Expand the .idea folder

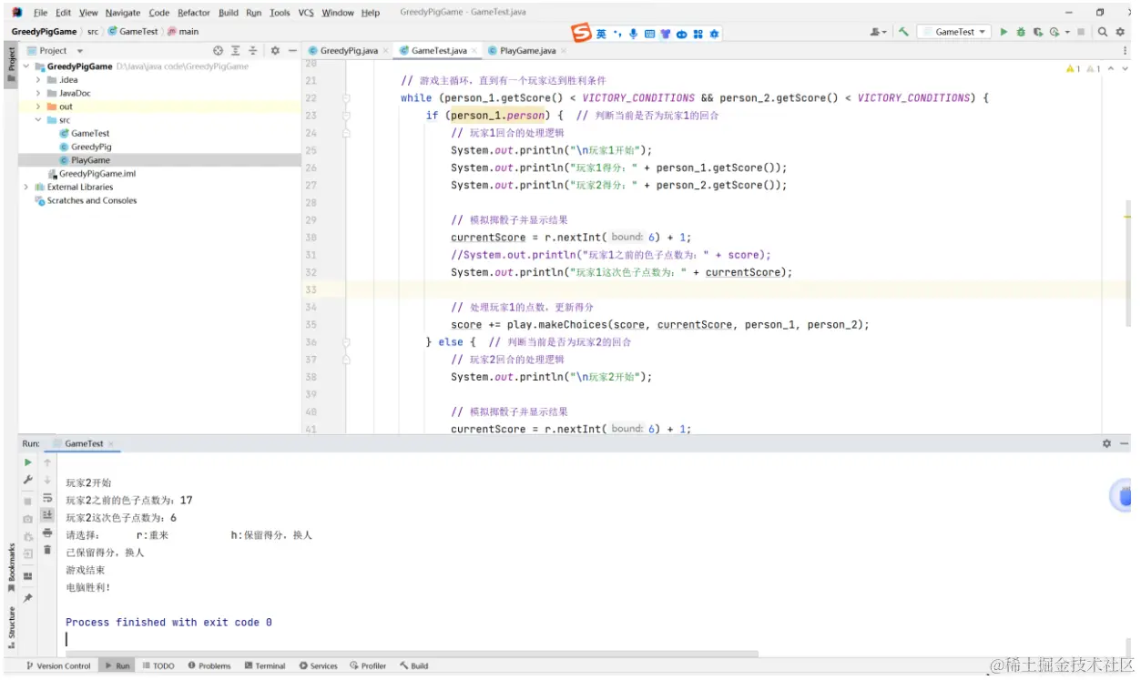(38, 80)
